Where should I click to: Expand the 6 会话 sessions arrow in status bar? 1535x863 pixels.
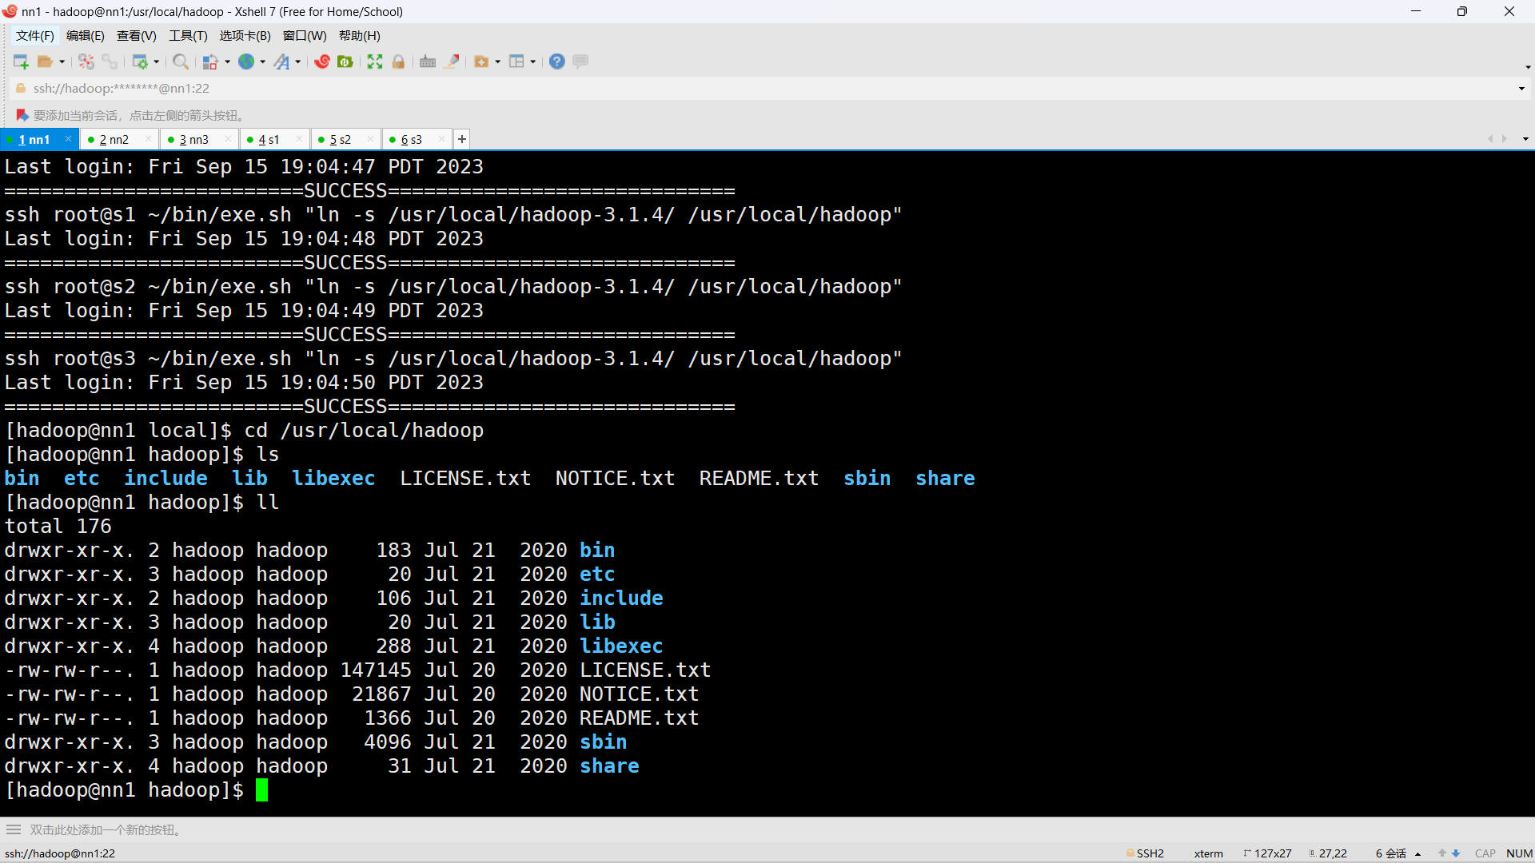click(1417, 854)
